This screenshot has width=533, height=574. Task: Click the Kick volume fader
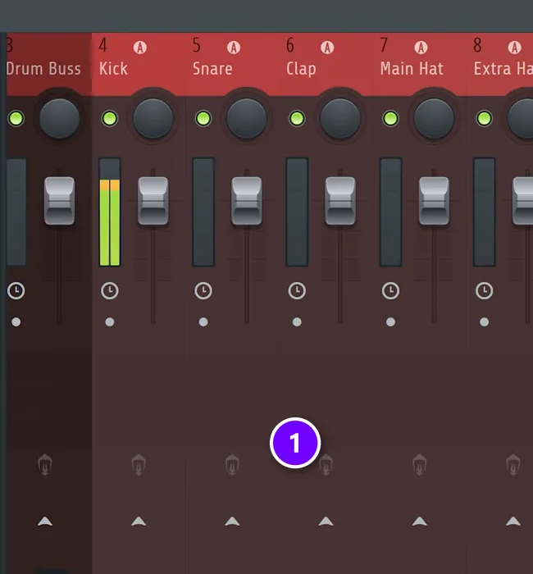[153, 201]
